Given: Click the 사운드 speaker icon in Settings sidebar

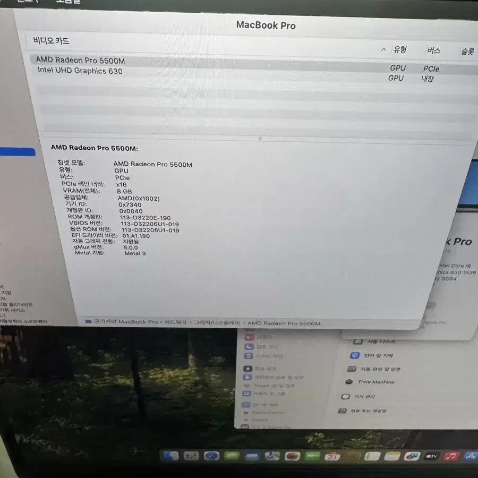Looking at the screenshot, I should coord(250,337).
